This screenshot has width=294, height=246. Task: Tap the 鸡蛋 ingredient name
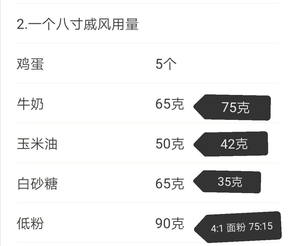(x=30, y=64)
